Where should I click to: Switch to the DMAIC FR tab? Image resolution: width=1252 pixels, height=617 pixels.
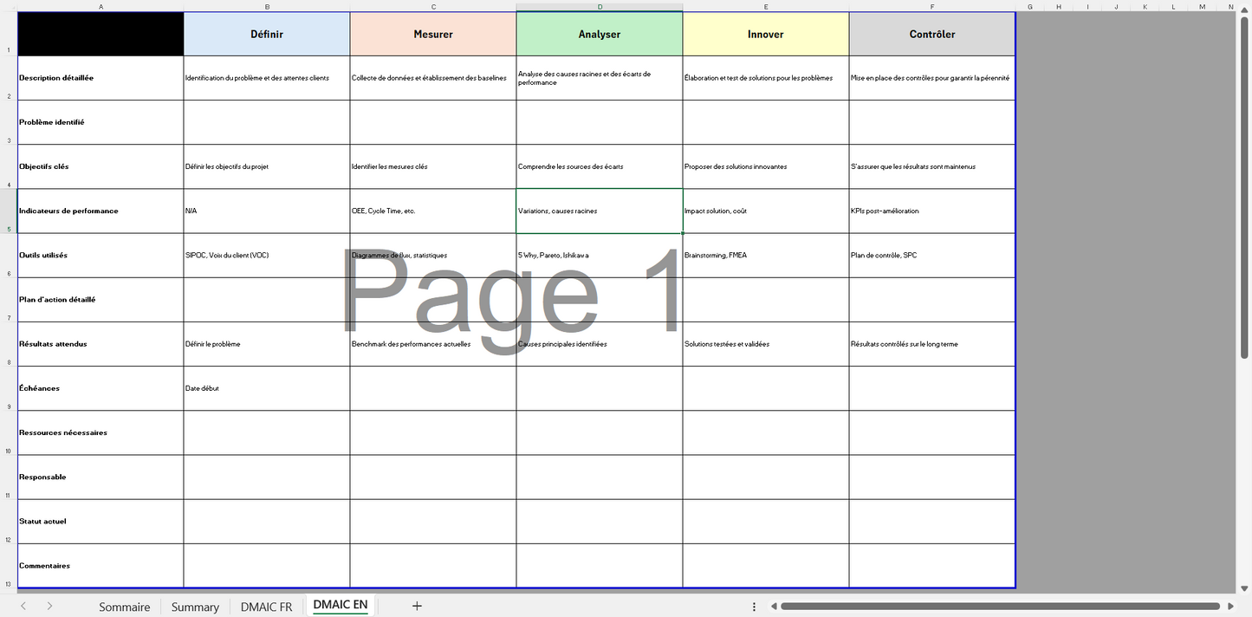click(x=266, y=607)
